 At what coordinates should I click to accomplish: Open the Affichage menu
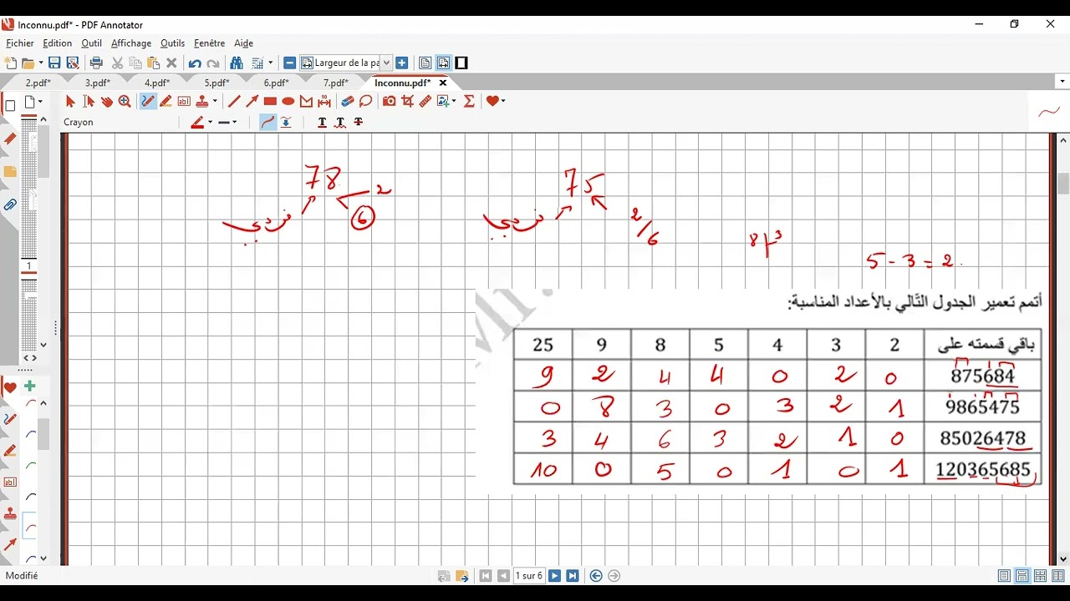point(131,43)
